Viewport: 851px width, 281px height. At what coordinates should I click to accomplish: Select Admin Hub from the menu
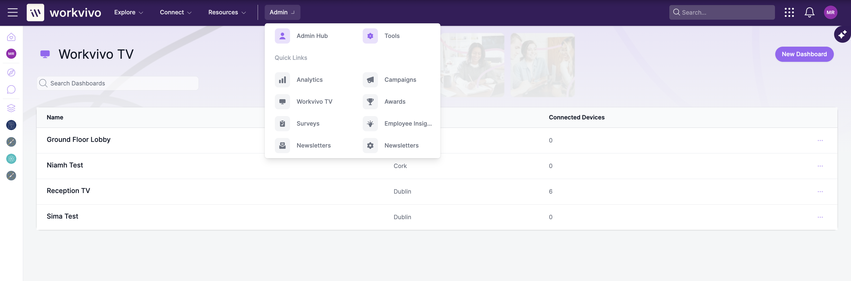[x=312, y=36]
